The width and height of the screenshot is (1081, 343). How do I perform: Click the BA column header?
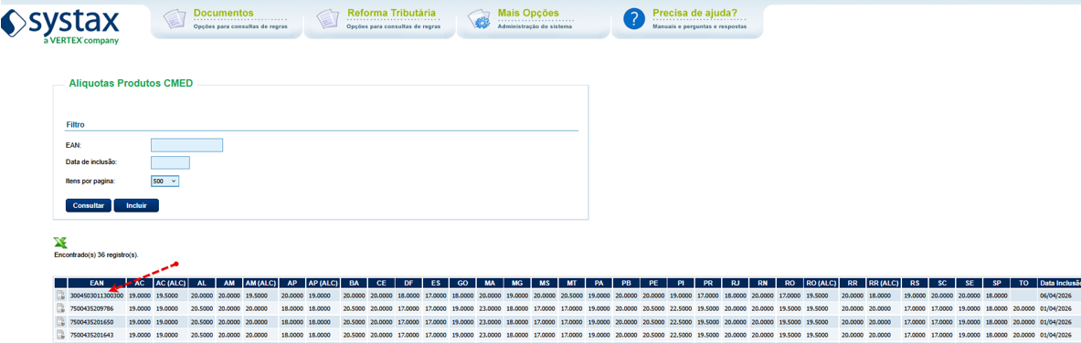pos(354,283)
